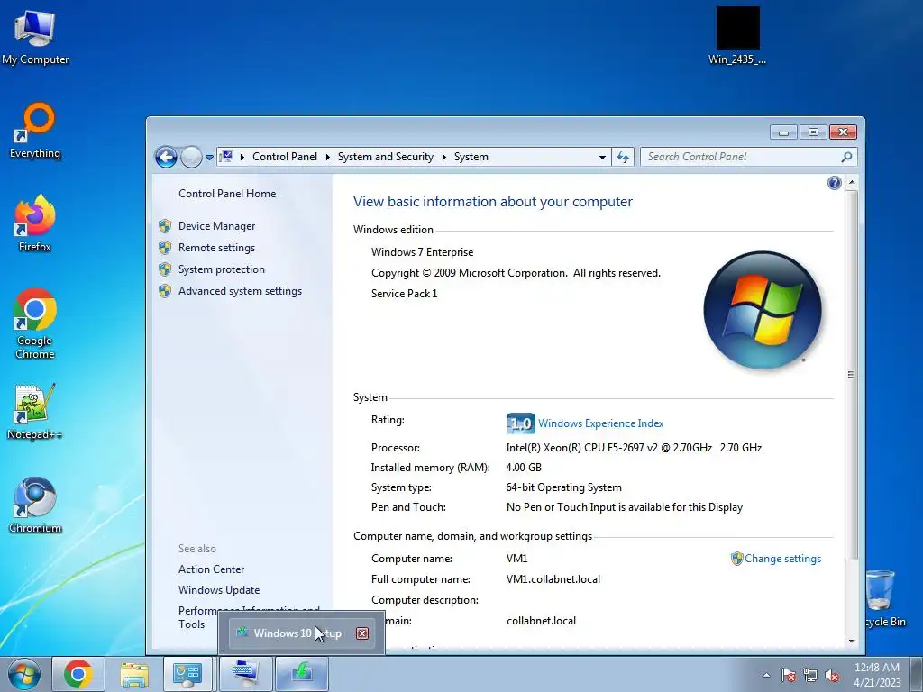
Task: Click the refresh button beside the address bar
Action: click(623, 157)
